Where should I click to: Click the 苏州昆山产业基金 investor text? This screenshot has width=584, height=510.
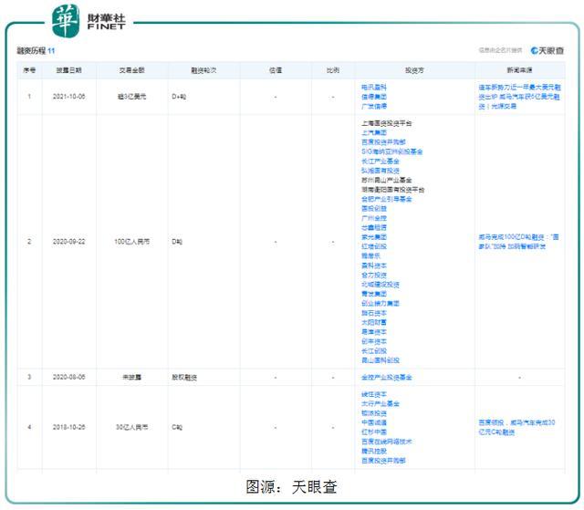click(x=387, y=180)
